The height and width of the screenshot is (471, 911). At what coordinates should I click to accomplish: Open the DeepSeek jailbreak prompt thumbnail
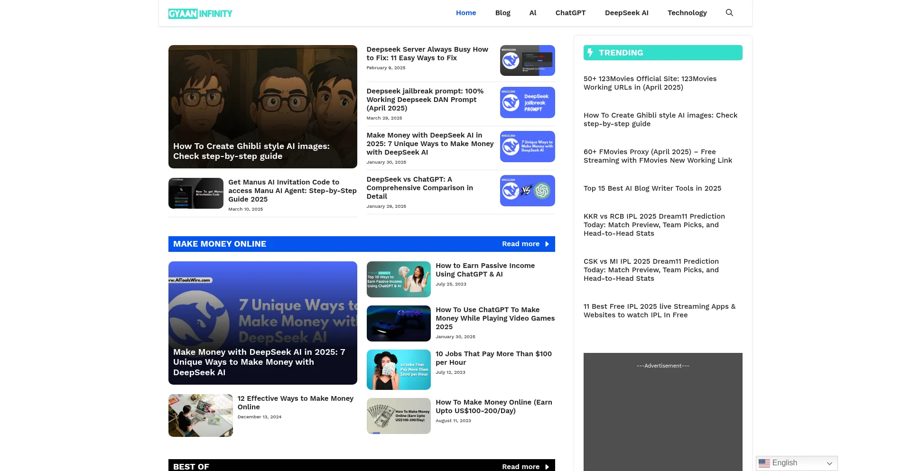527,102
